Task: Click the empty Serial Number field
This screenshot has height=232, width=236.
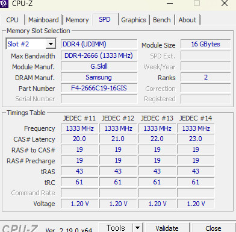Action: tap(99, 99)
